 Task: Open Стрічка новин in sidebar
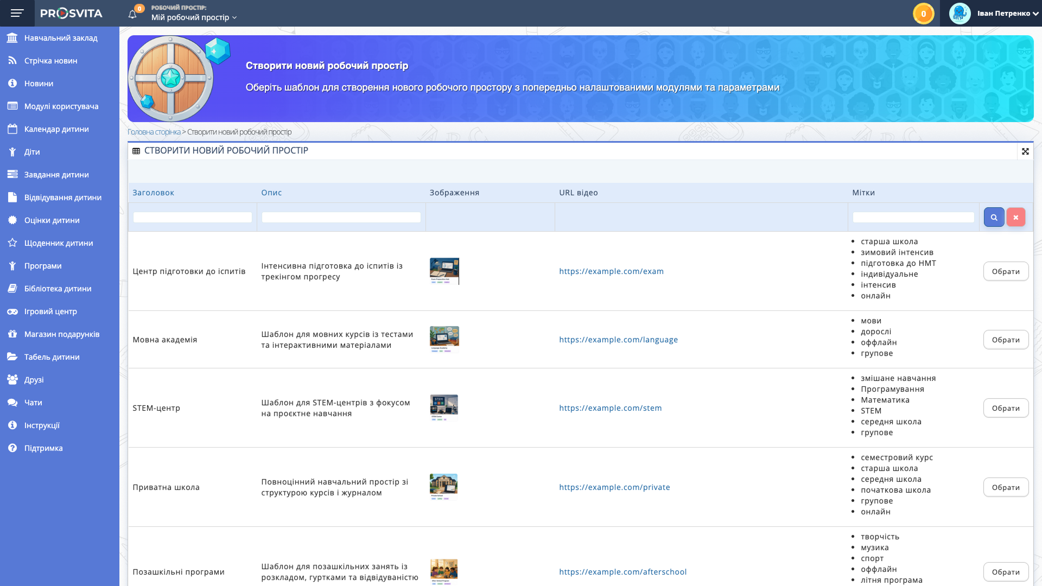60,61
